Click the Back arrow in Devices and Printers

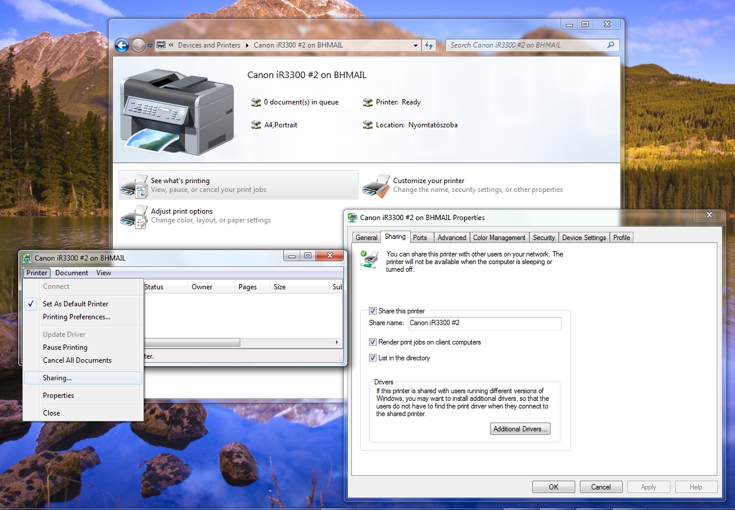click(x=122, y=45)
